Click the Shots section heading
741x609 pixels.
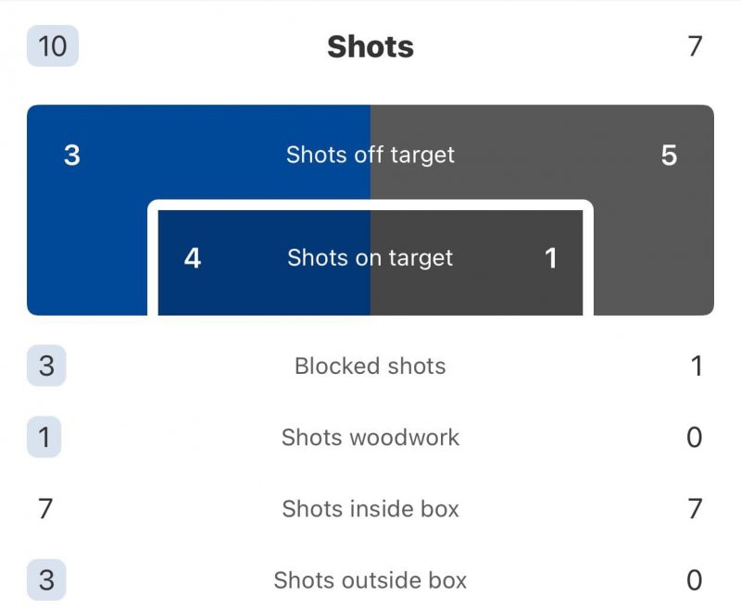[370, 46]
